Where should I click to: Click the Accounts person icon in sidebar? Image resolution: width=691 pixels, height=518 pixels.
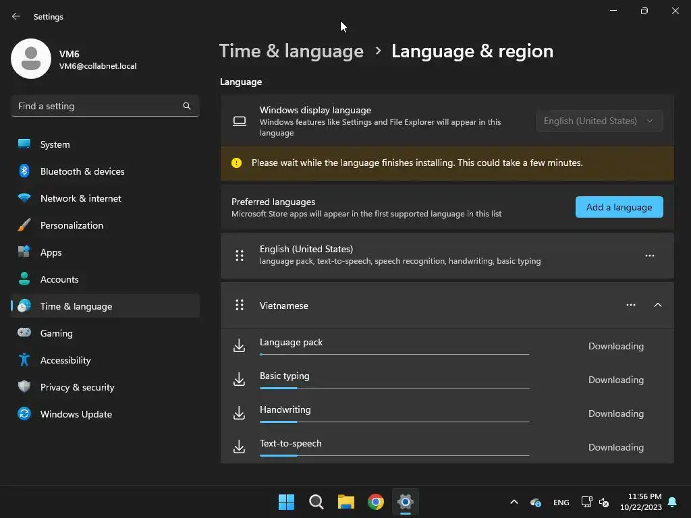click(24, 279)
